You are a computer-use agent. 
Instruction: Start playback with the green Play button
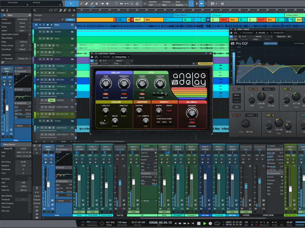(205, 223)
